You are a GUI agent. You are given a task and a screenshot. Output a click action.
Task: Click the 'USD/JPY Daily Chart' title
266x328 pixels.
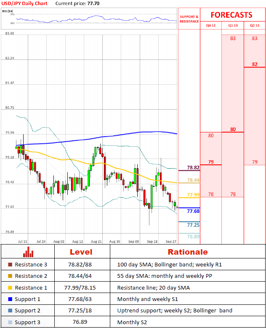click(x=24, y=3)
